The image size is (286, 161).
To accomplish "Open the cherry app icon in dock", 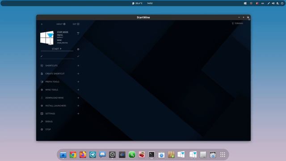I will 142,155.
